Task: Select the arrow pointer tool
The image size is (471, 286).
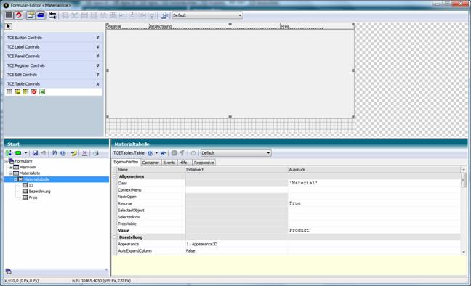Action: pos(8,26)
